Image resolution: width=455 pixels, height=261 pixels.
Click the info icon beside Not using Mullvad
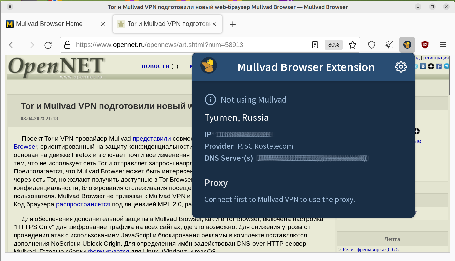(x=210, y=99)
